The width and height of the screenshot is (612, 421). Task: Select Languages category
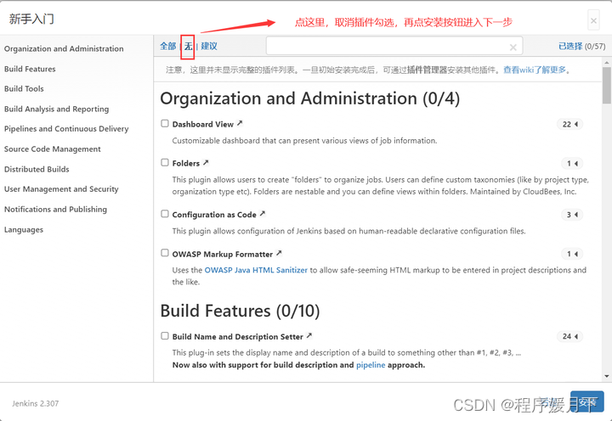[x=24, y=230]
